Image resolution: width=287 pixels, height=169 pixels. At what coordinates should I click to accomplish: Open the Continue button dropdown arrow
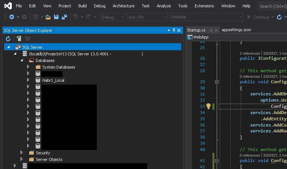point(272,17)
